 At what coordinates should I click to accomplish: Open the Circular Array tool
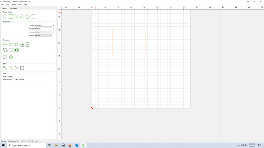coord(11,57)
